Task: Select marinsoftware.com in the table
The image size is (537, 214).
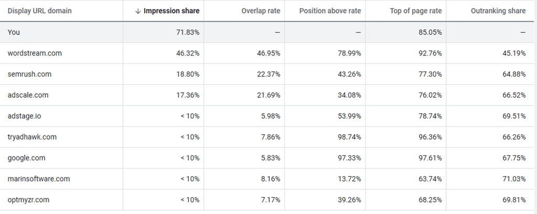Action: coord(39,179)
